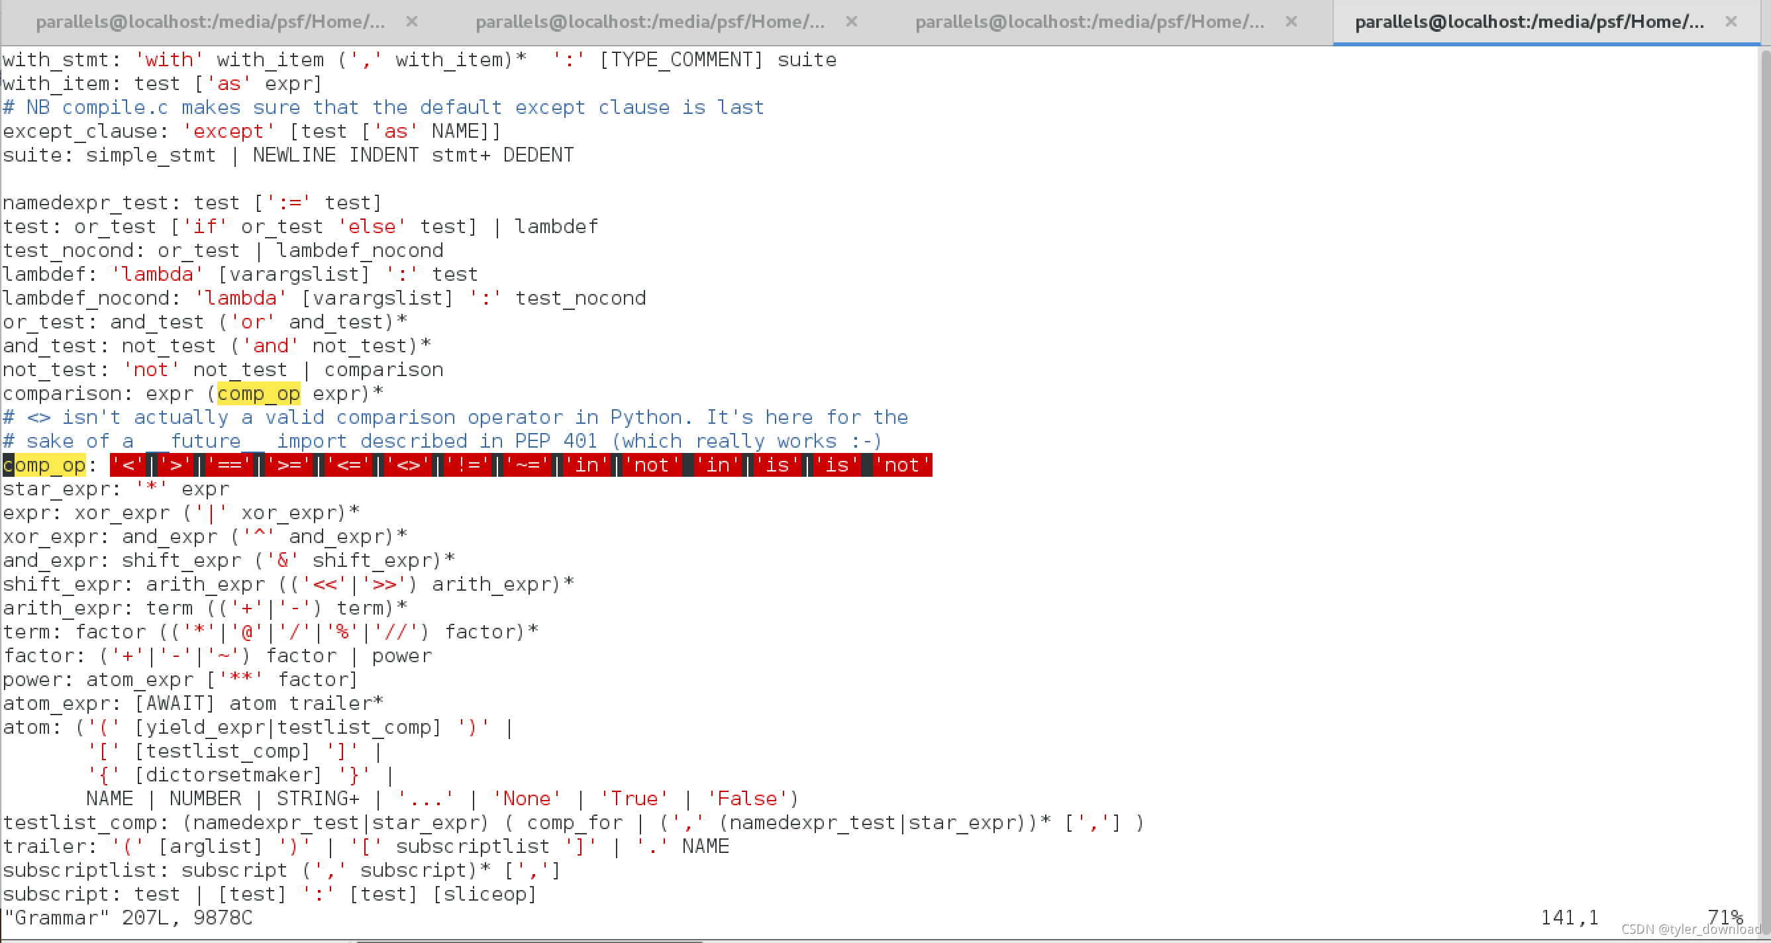Click the "Grammar" 207L status line text
This screenshot has height=943, width=1771.
point(128,918)
